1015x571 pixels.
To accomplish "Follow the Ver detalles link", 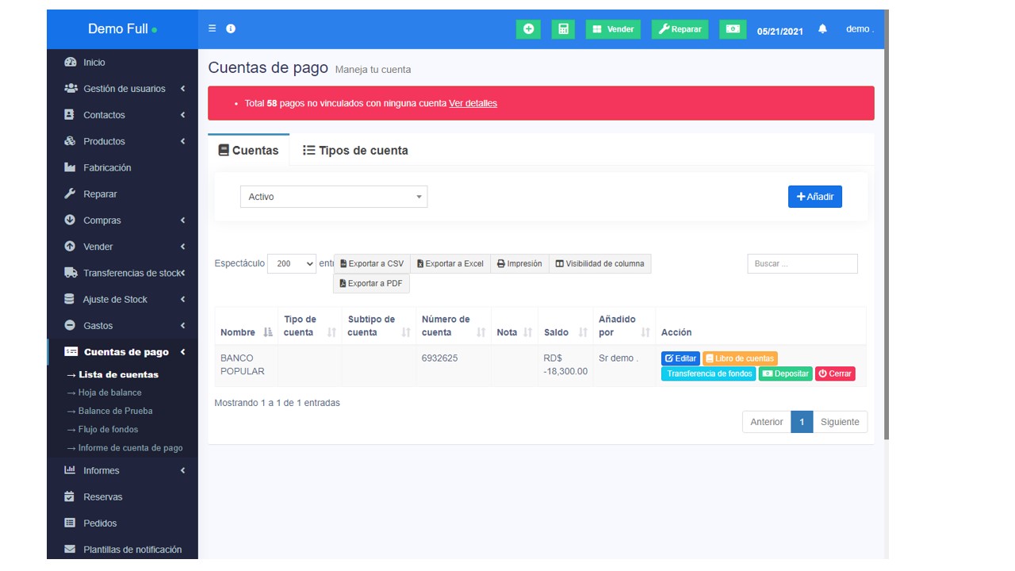I will pos(473,103).
